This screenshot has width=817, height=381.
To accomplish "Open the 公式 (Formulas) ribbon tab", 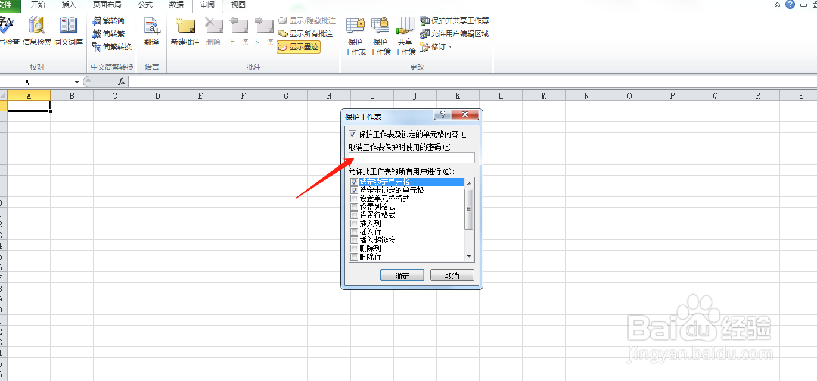I will tap(145, 6).
